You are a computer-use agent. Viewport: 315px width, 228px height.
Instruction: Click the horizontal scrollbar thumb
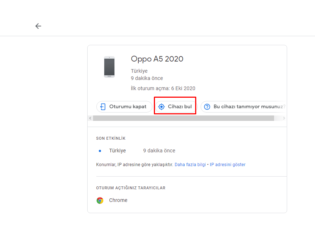(184, 118)
